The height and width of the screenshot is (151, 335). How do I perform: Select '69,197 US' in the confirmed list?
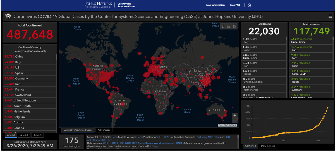click(29, 67)
